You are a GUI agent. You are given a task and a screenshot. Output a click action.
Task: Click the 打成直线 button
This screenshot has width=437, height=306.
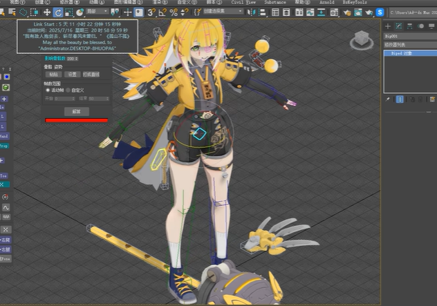pos(91,75)
